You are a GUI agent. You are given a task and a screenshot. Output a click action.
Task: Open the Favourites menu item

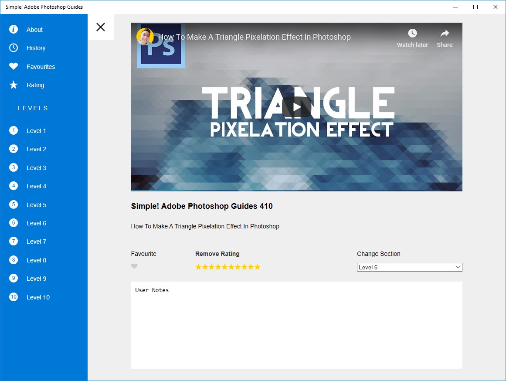41,67
